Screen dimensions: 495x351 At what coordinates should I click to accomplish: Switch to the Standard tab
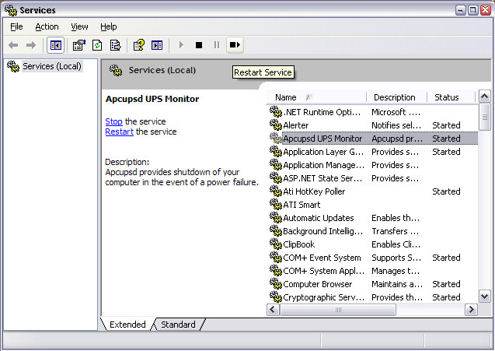pos(178,325)
